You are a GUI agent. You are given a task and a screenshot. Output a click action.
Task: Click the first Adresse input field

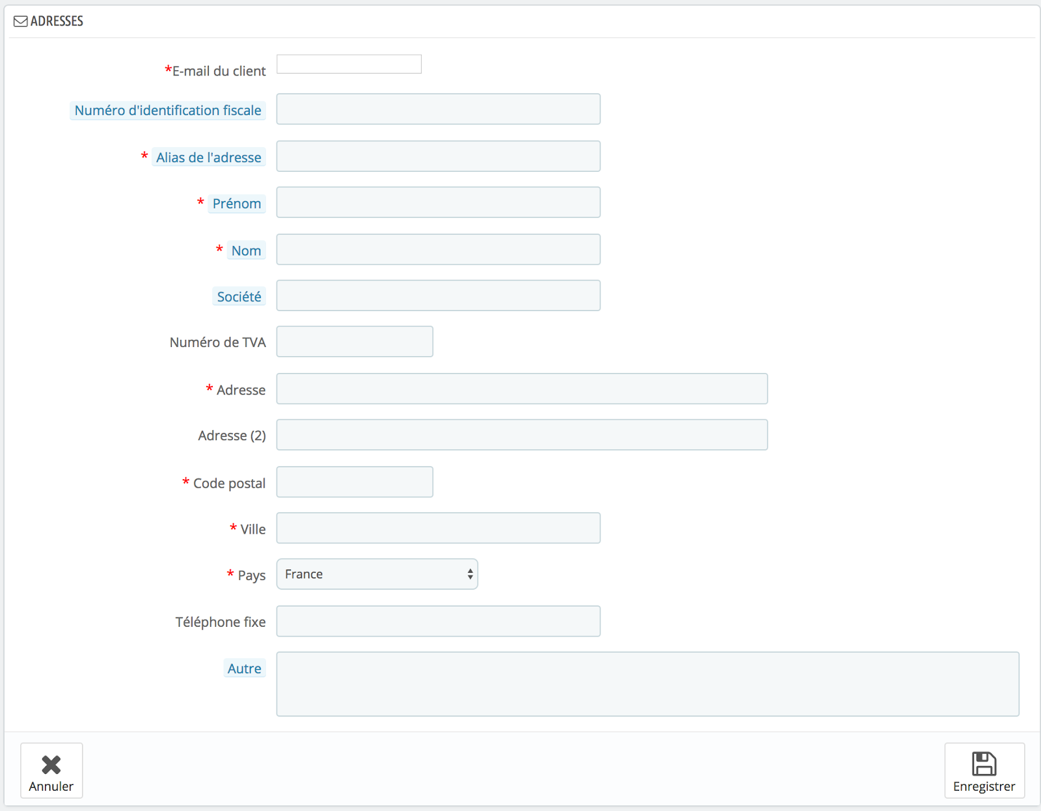522,389
